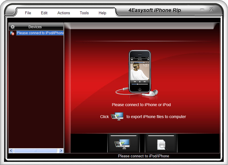Click the small export icon beside 'Click' text
Viewport: 228px width, 165px height.
pos(117,117)
